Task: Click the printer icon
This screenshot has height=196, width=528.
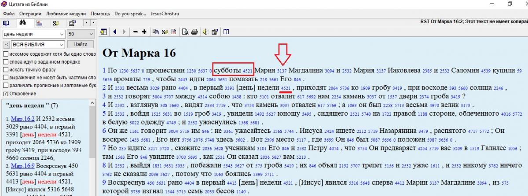Action: [194, 32]
